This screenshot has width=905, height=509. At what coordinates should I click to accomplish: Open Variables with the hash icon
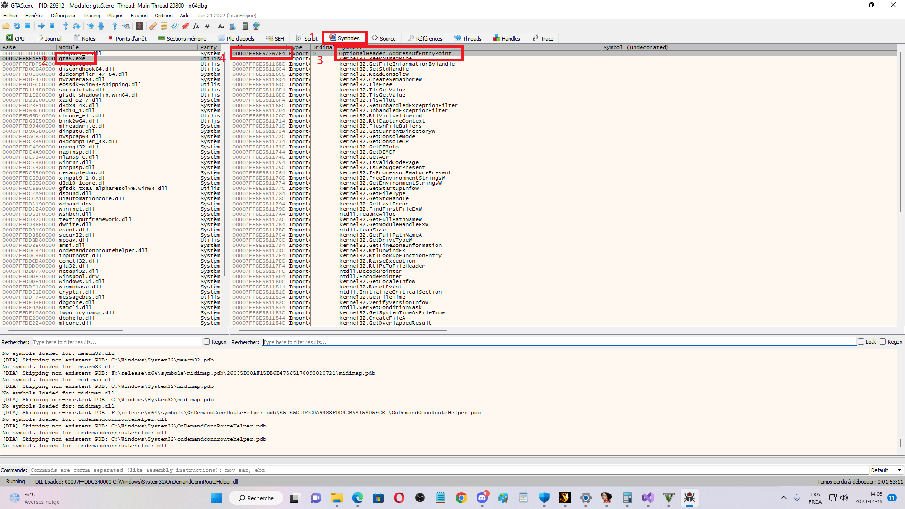[x=207, y=26]
